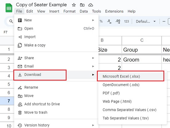Download as PDF (.pdf)
This screenshot has width=170, height=128.
pyautogui.click(x=132, y=93)
